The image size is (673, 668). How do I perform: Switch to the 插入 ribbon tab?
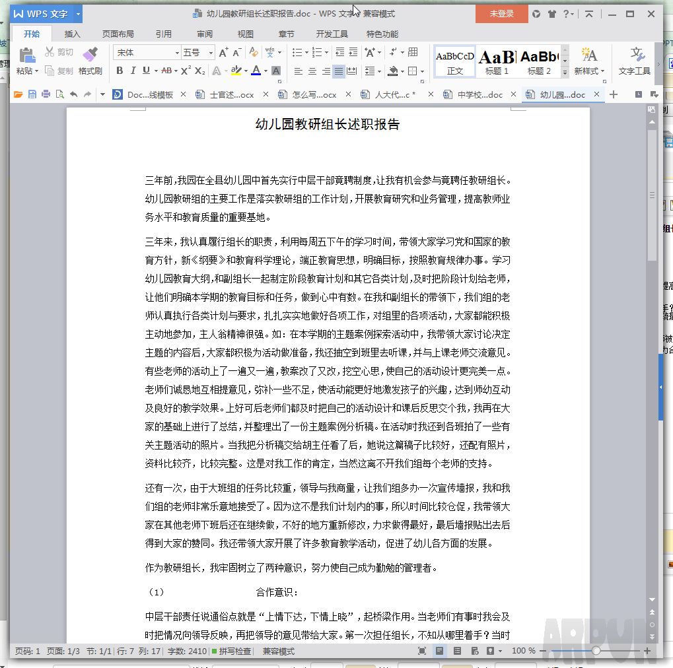72,34
